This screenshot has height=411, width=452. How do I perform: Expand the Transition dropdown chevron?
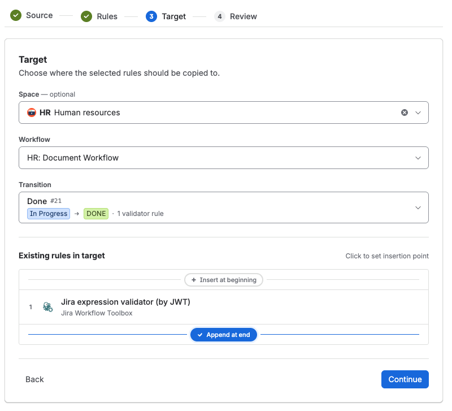(418, 207)
